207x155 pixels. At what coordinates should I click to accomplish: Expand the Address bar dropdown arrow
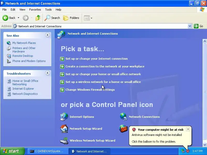[190, 26]
